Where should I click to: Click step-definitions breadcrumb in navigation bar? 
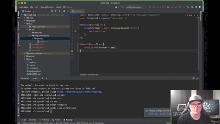47,7
